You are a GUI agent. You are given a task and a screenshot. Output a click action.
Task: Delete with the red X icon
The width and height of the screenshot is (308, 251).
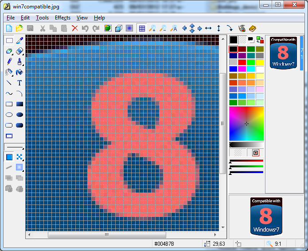pos(74,28)
